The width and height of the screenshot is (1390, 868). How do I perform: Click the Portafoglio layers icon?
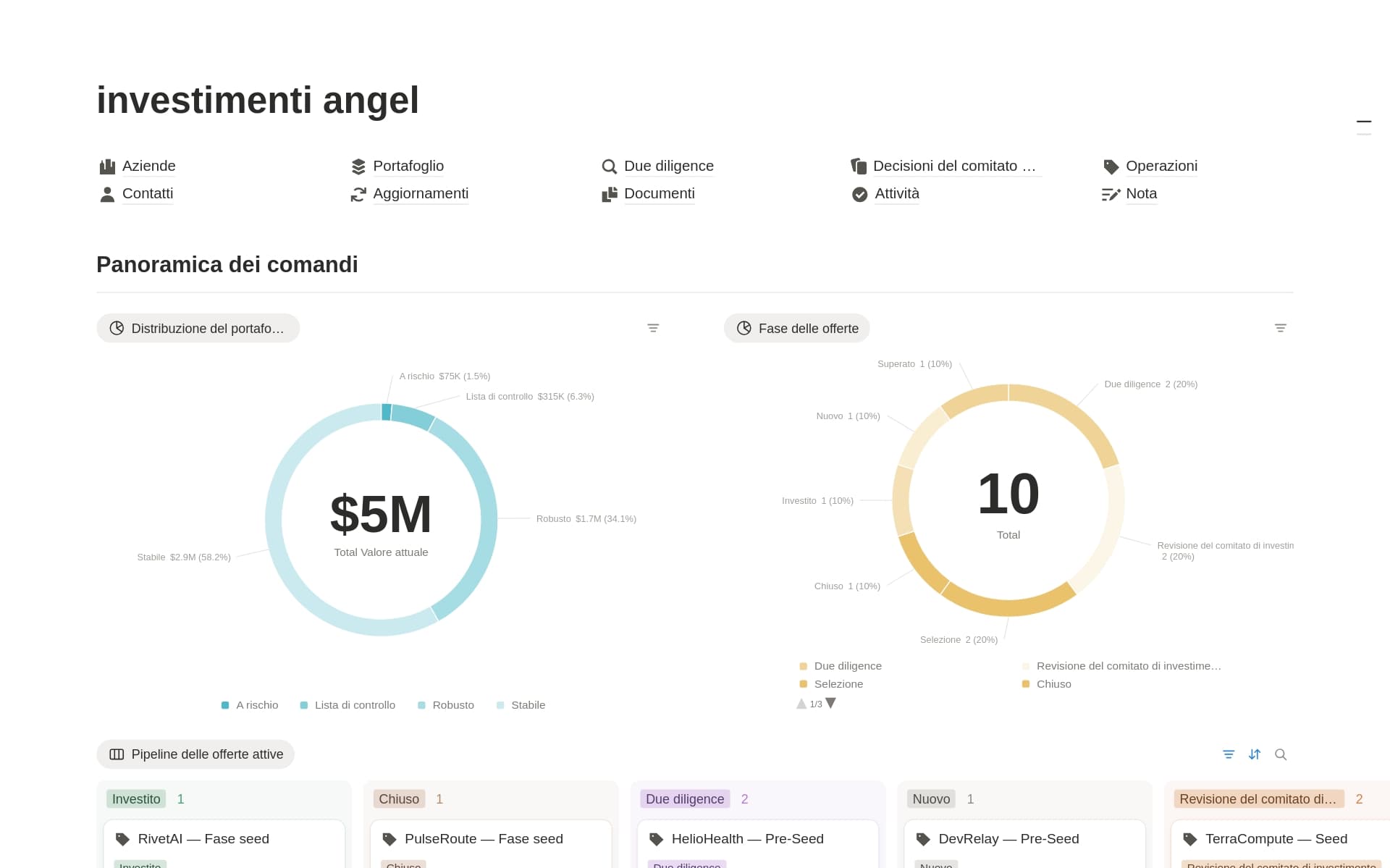point(358,167)
